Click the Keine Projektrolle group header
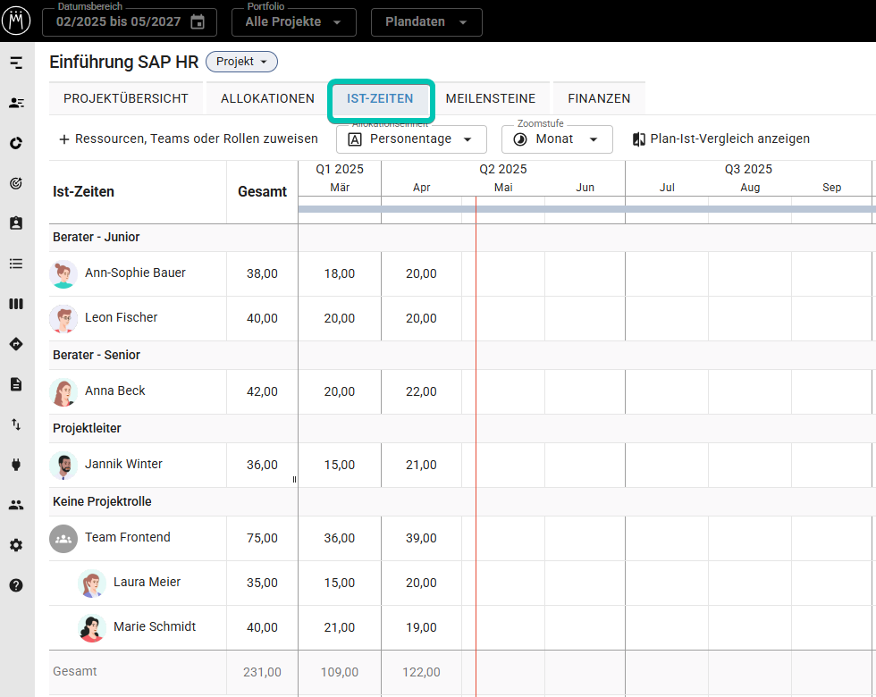The height and width of the screenshot is (697, 876). (x=102, y=501)
